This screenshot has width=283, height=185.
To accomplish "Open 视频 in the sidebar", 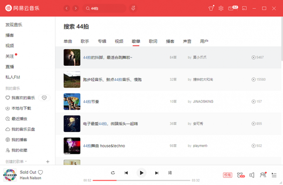I will 10,46.
